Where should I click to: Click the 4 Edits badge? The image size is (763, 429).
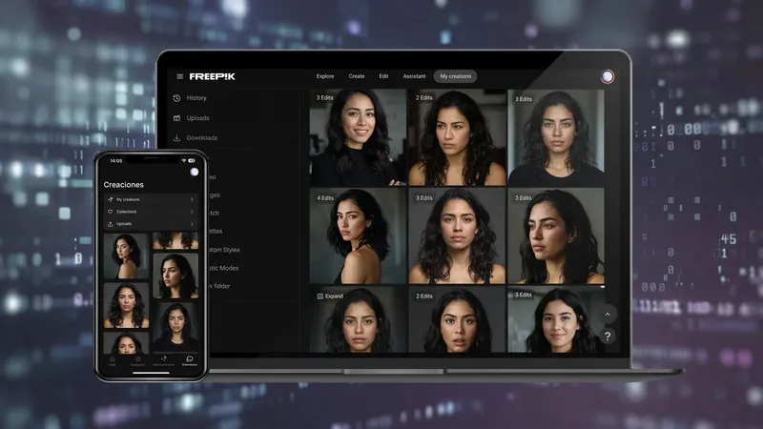[325, 198]
